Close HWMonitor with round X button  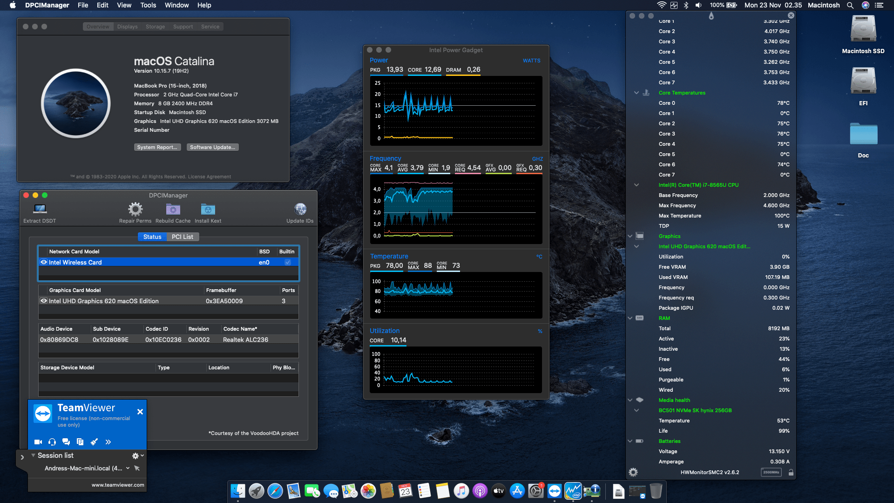(x=791, y=15)
